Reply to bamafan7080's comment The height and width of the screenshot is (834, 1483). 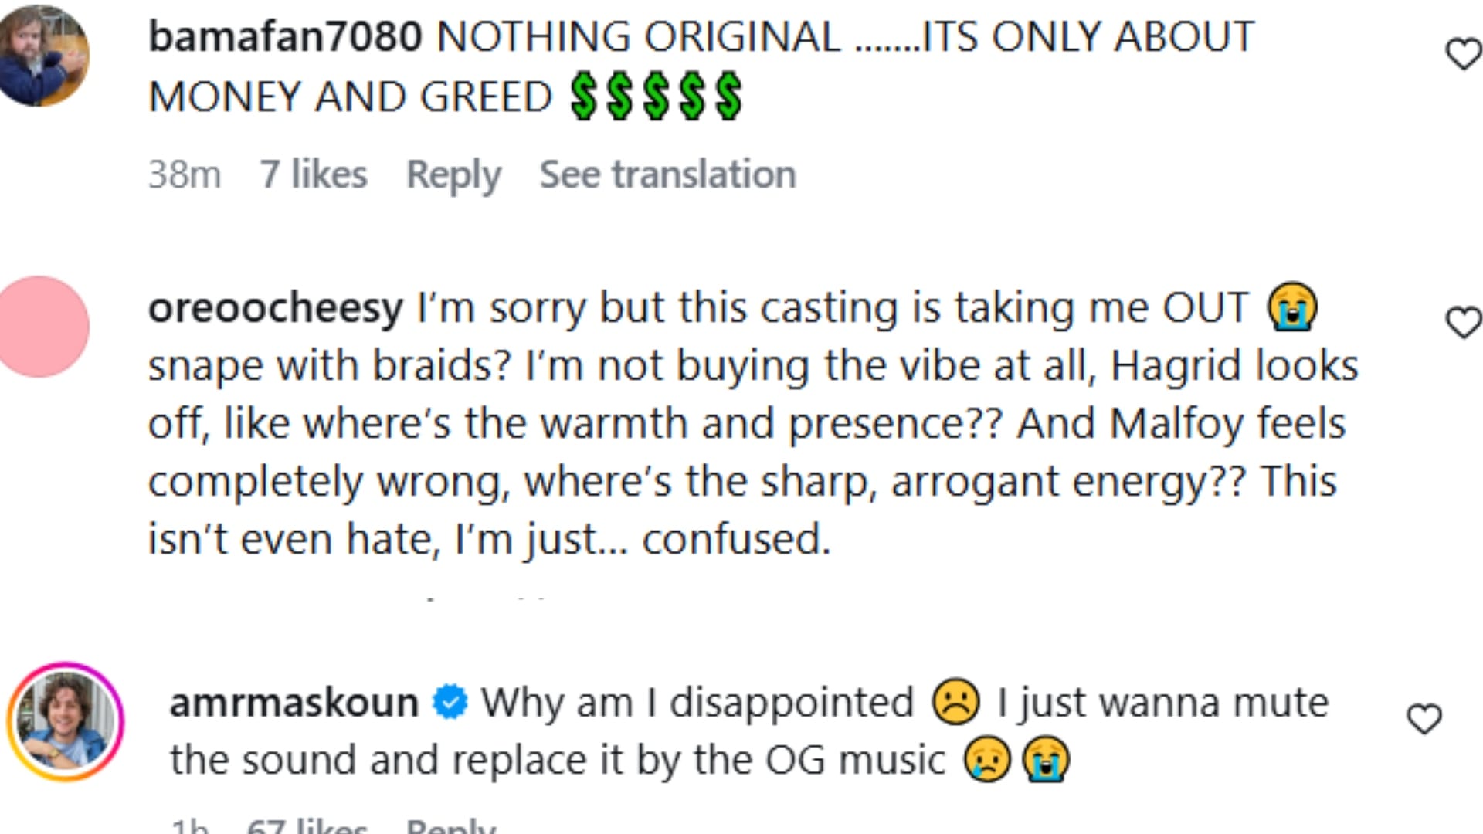pyautogui.click(x=453, y=175)
